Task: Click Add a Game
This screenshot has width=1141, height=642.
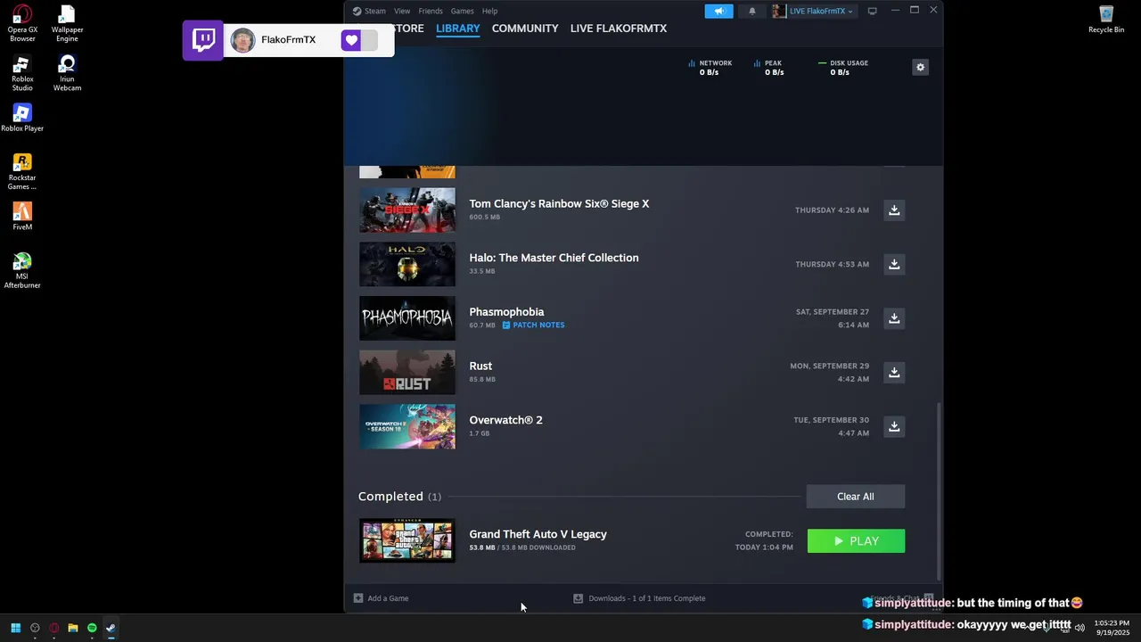Action: click(x=382, y=598)
